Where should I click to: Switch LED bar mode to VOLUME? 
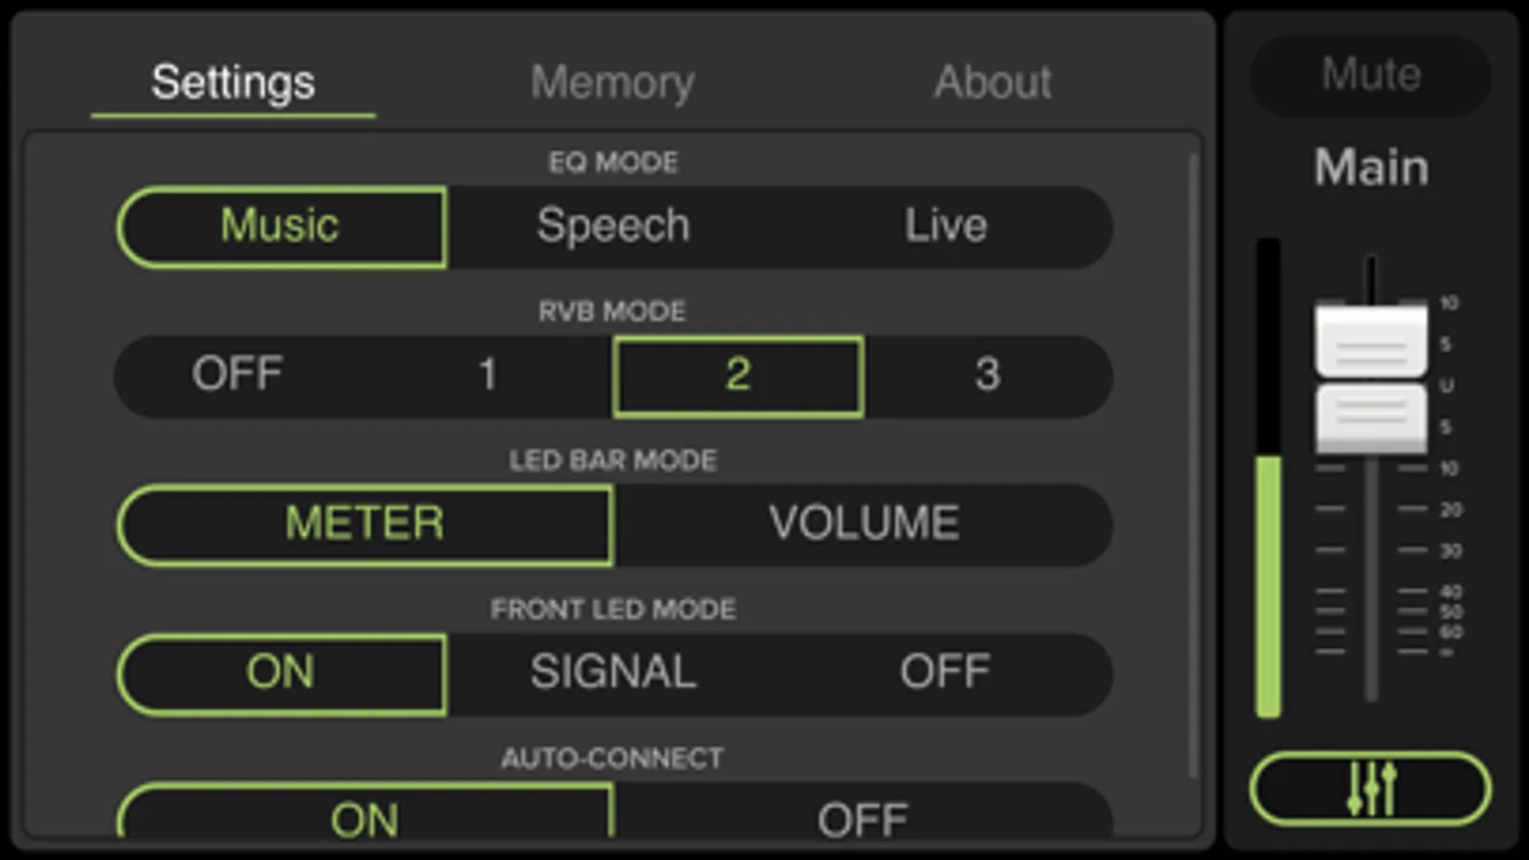[863, 524]
